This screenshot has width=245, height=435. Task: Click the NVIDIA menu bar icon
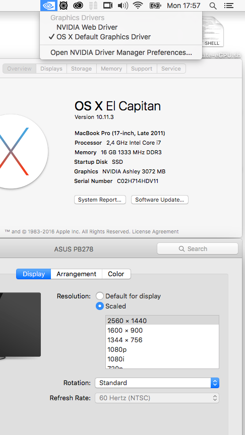[49, 6]
